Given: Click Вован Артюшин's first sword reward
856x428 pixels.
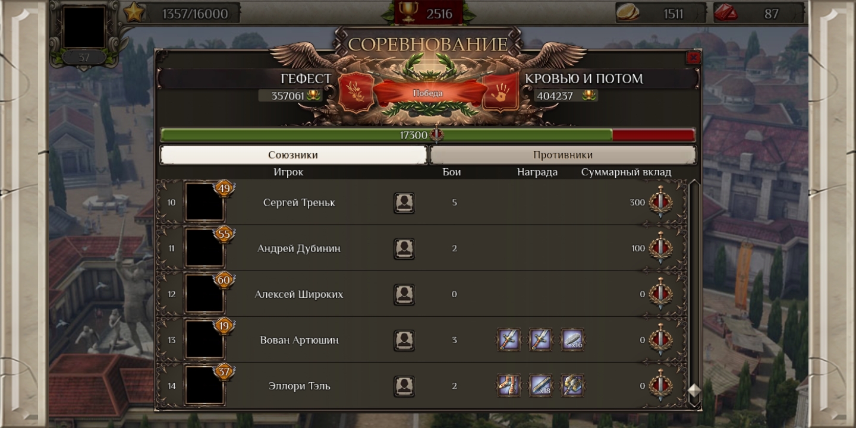Looking at the screenshot, I should pos(509,340).
